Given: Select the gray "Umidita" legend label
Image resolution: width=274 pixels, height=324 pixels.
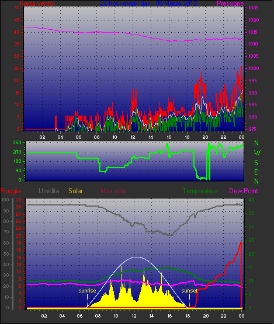Looking at the screenshot, I should tap(49, 191).
